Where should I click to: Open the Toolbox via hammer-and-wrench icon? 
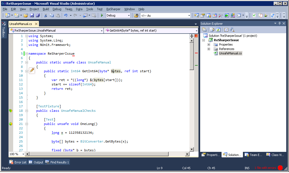[x=221, y=15]
